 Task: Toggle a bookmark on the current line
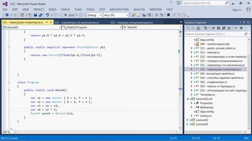[169, 15]
